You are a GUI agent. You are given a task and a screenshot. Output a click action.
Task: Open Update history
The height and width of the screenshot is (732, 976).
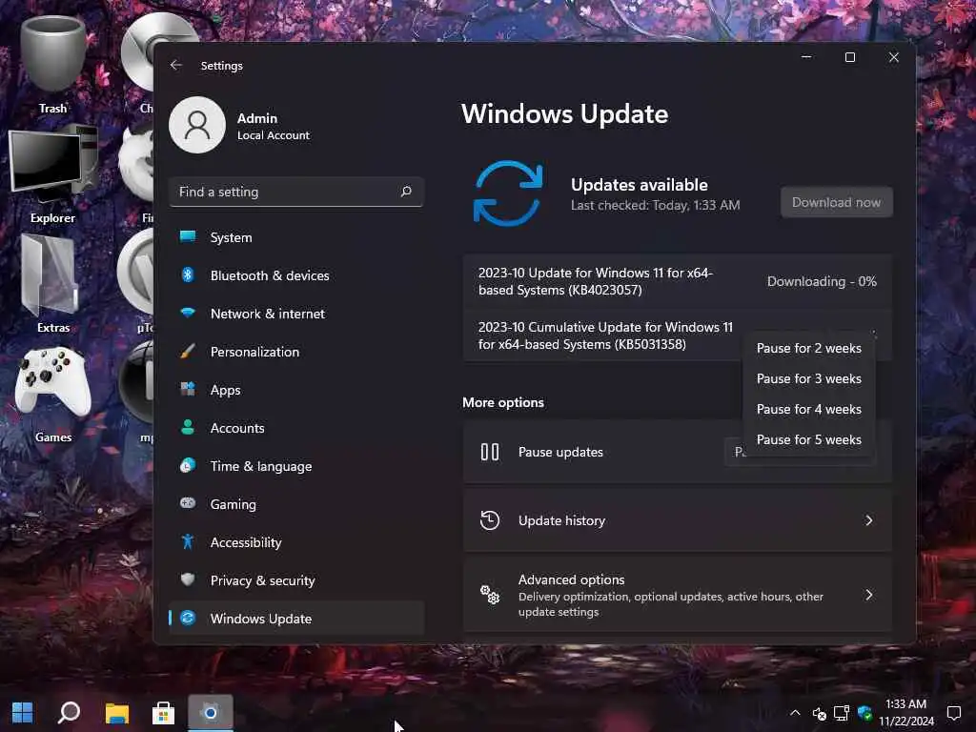678,520
